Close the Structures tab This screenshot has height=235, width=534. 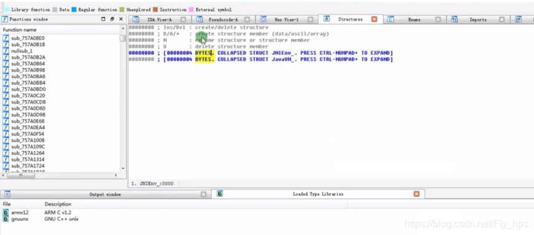(374, 20)
